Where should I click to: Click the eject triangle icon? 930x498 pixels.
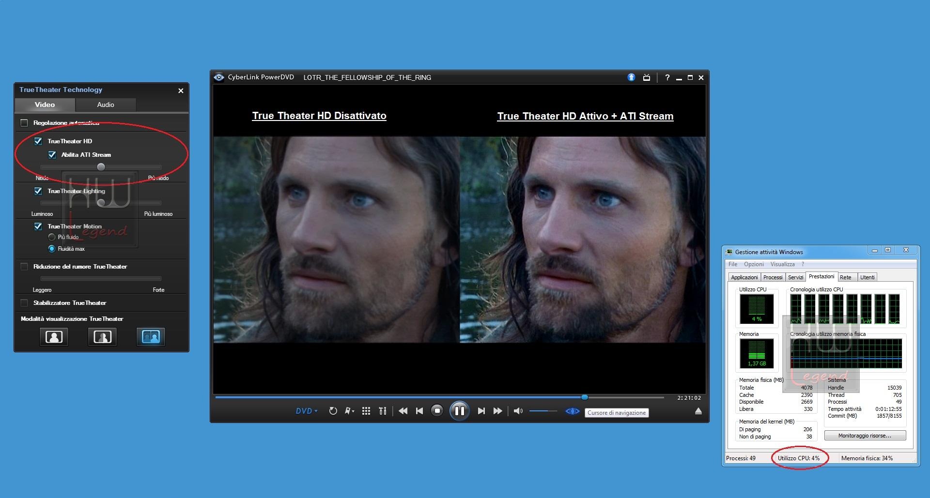pos(698,411)
